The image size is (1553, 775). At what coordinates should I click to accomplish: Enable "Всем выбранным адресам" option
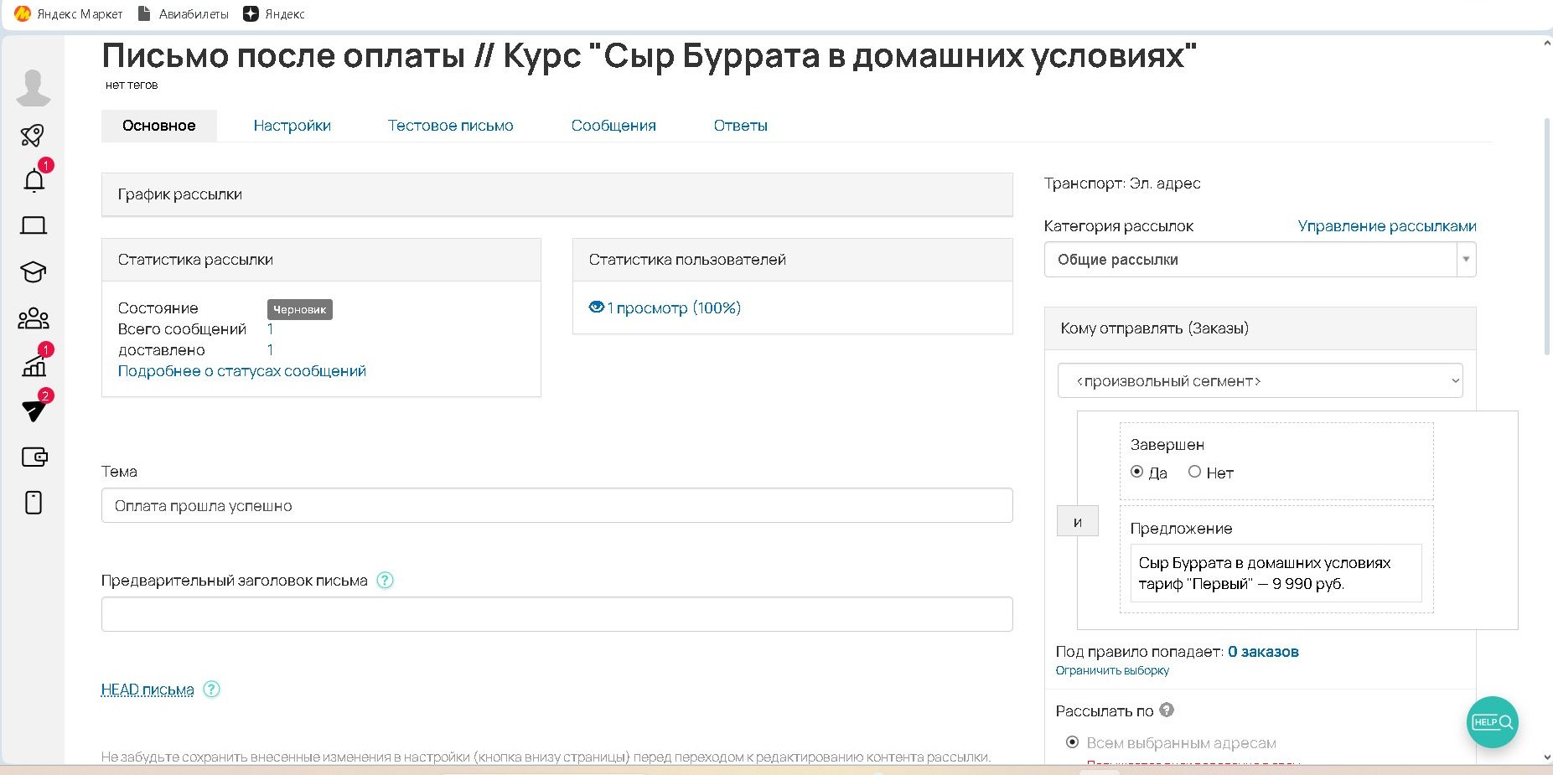(1072, 742)
